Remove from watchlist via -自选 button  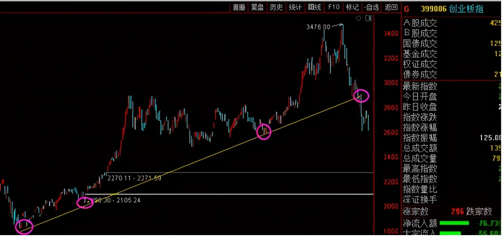point(372,7)
